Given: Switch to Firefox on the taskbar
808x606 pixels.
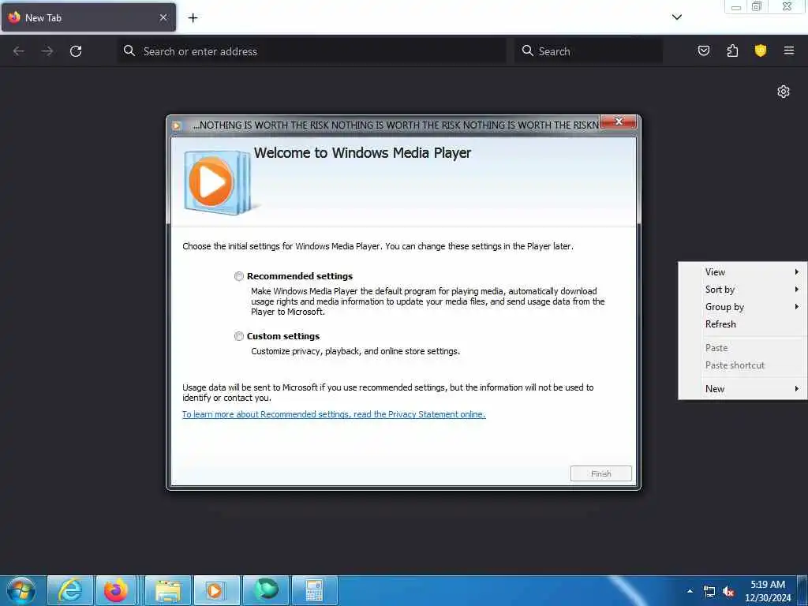Looking at the screenshot, I should (117, 590).
